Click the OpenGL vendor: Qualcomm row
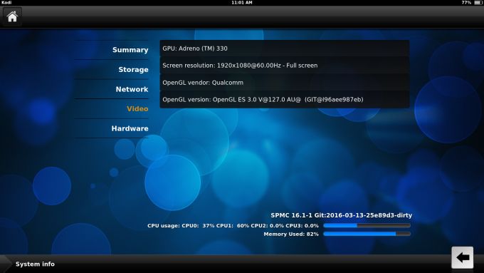 point(285,83)
